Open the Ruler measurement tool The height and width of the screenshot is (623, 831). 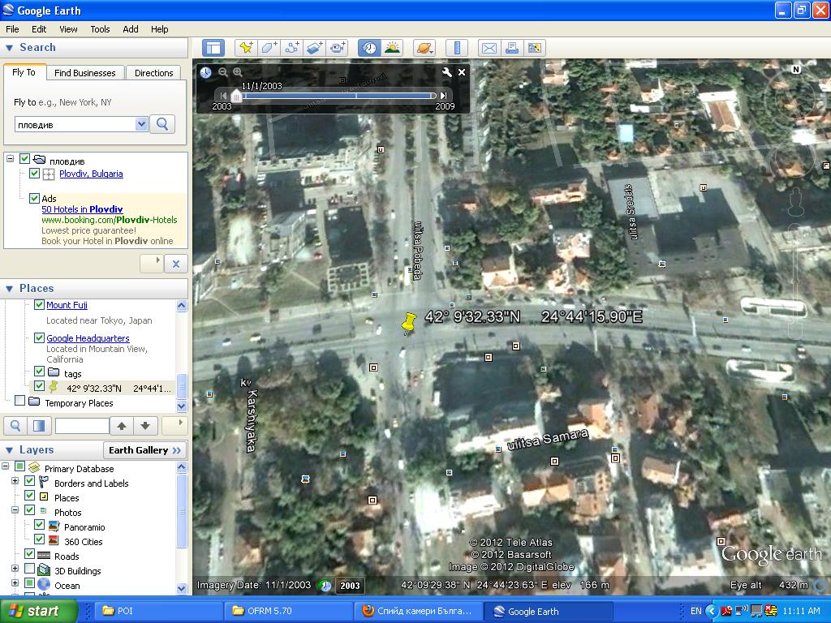click(x=457, y=48)
